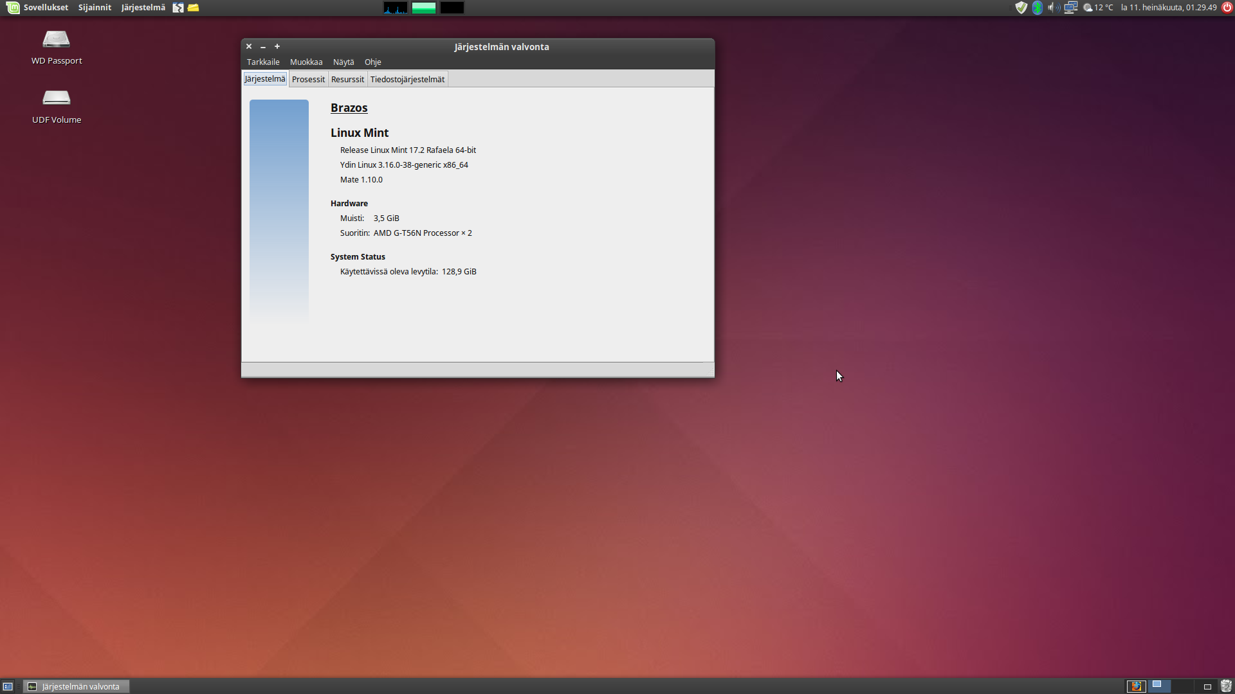Click the red power shutdown icon
The height and width of the screenshot is (694, 1235).
(x=1227, y=8)
